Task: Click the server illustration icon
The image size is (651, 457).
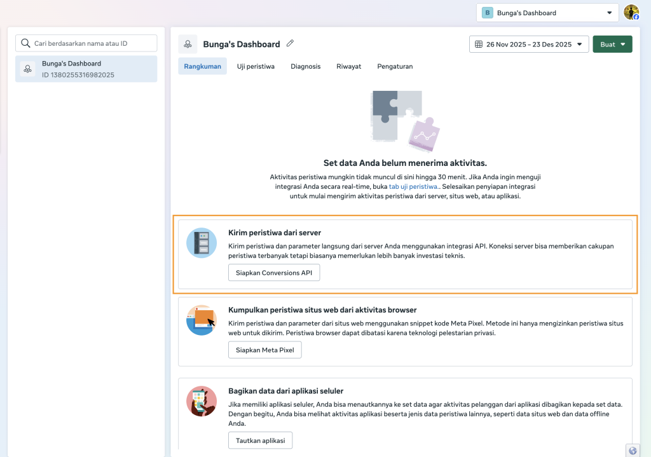Action: click(x=202, y=243)
